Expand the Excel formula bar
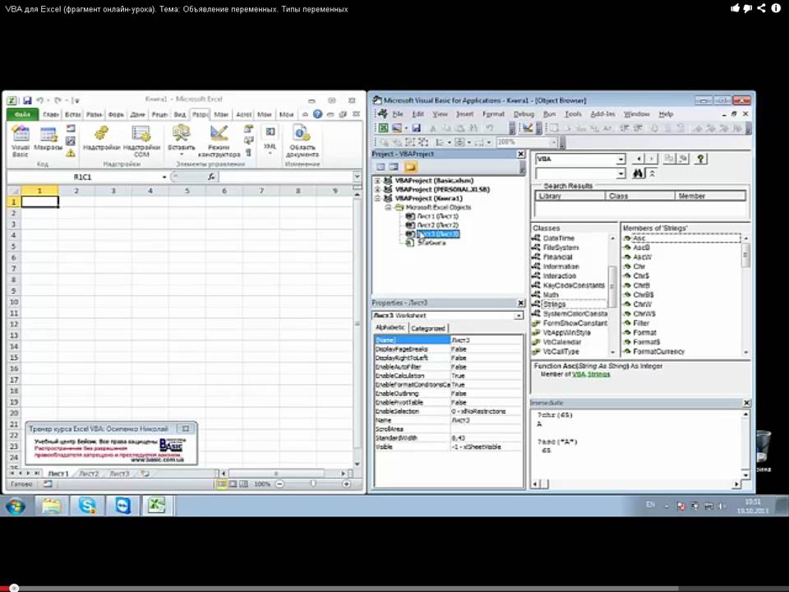This screenshot has height=592, width=789. [x=357, y=177]
